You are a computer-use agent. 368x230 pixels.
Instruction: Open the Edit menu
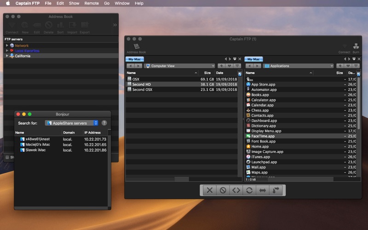coord(60,3)
